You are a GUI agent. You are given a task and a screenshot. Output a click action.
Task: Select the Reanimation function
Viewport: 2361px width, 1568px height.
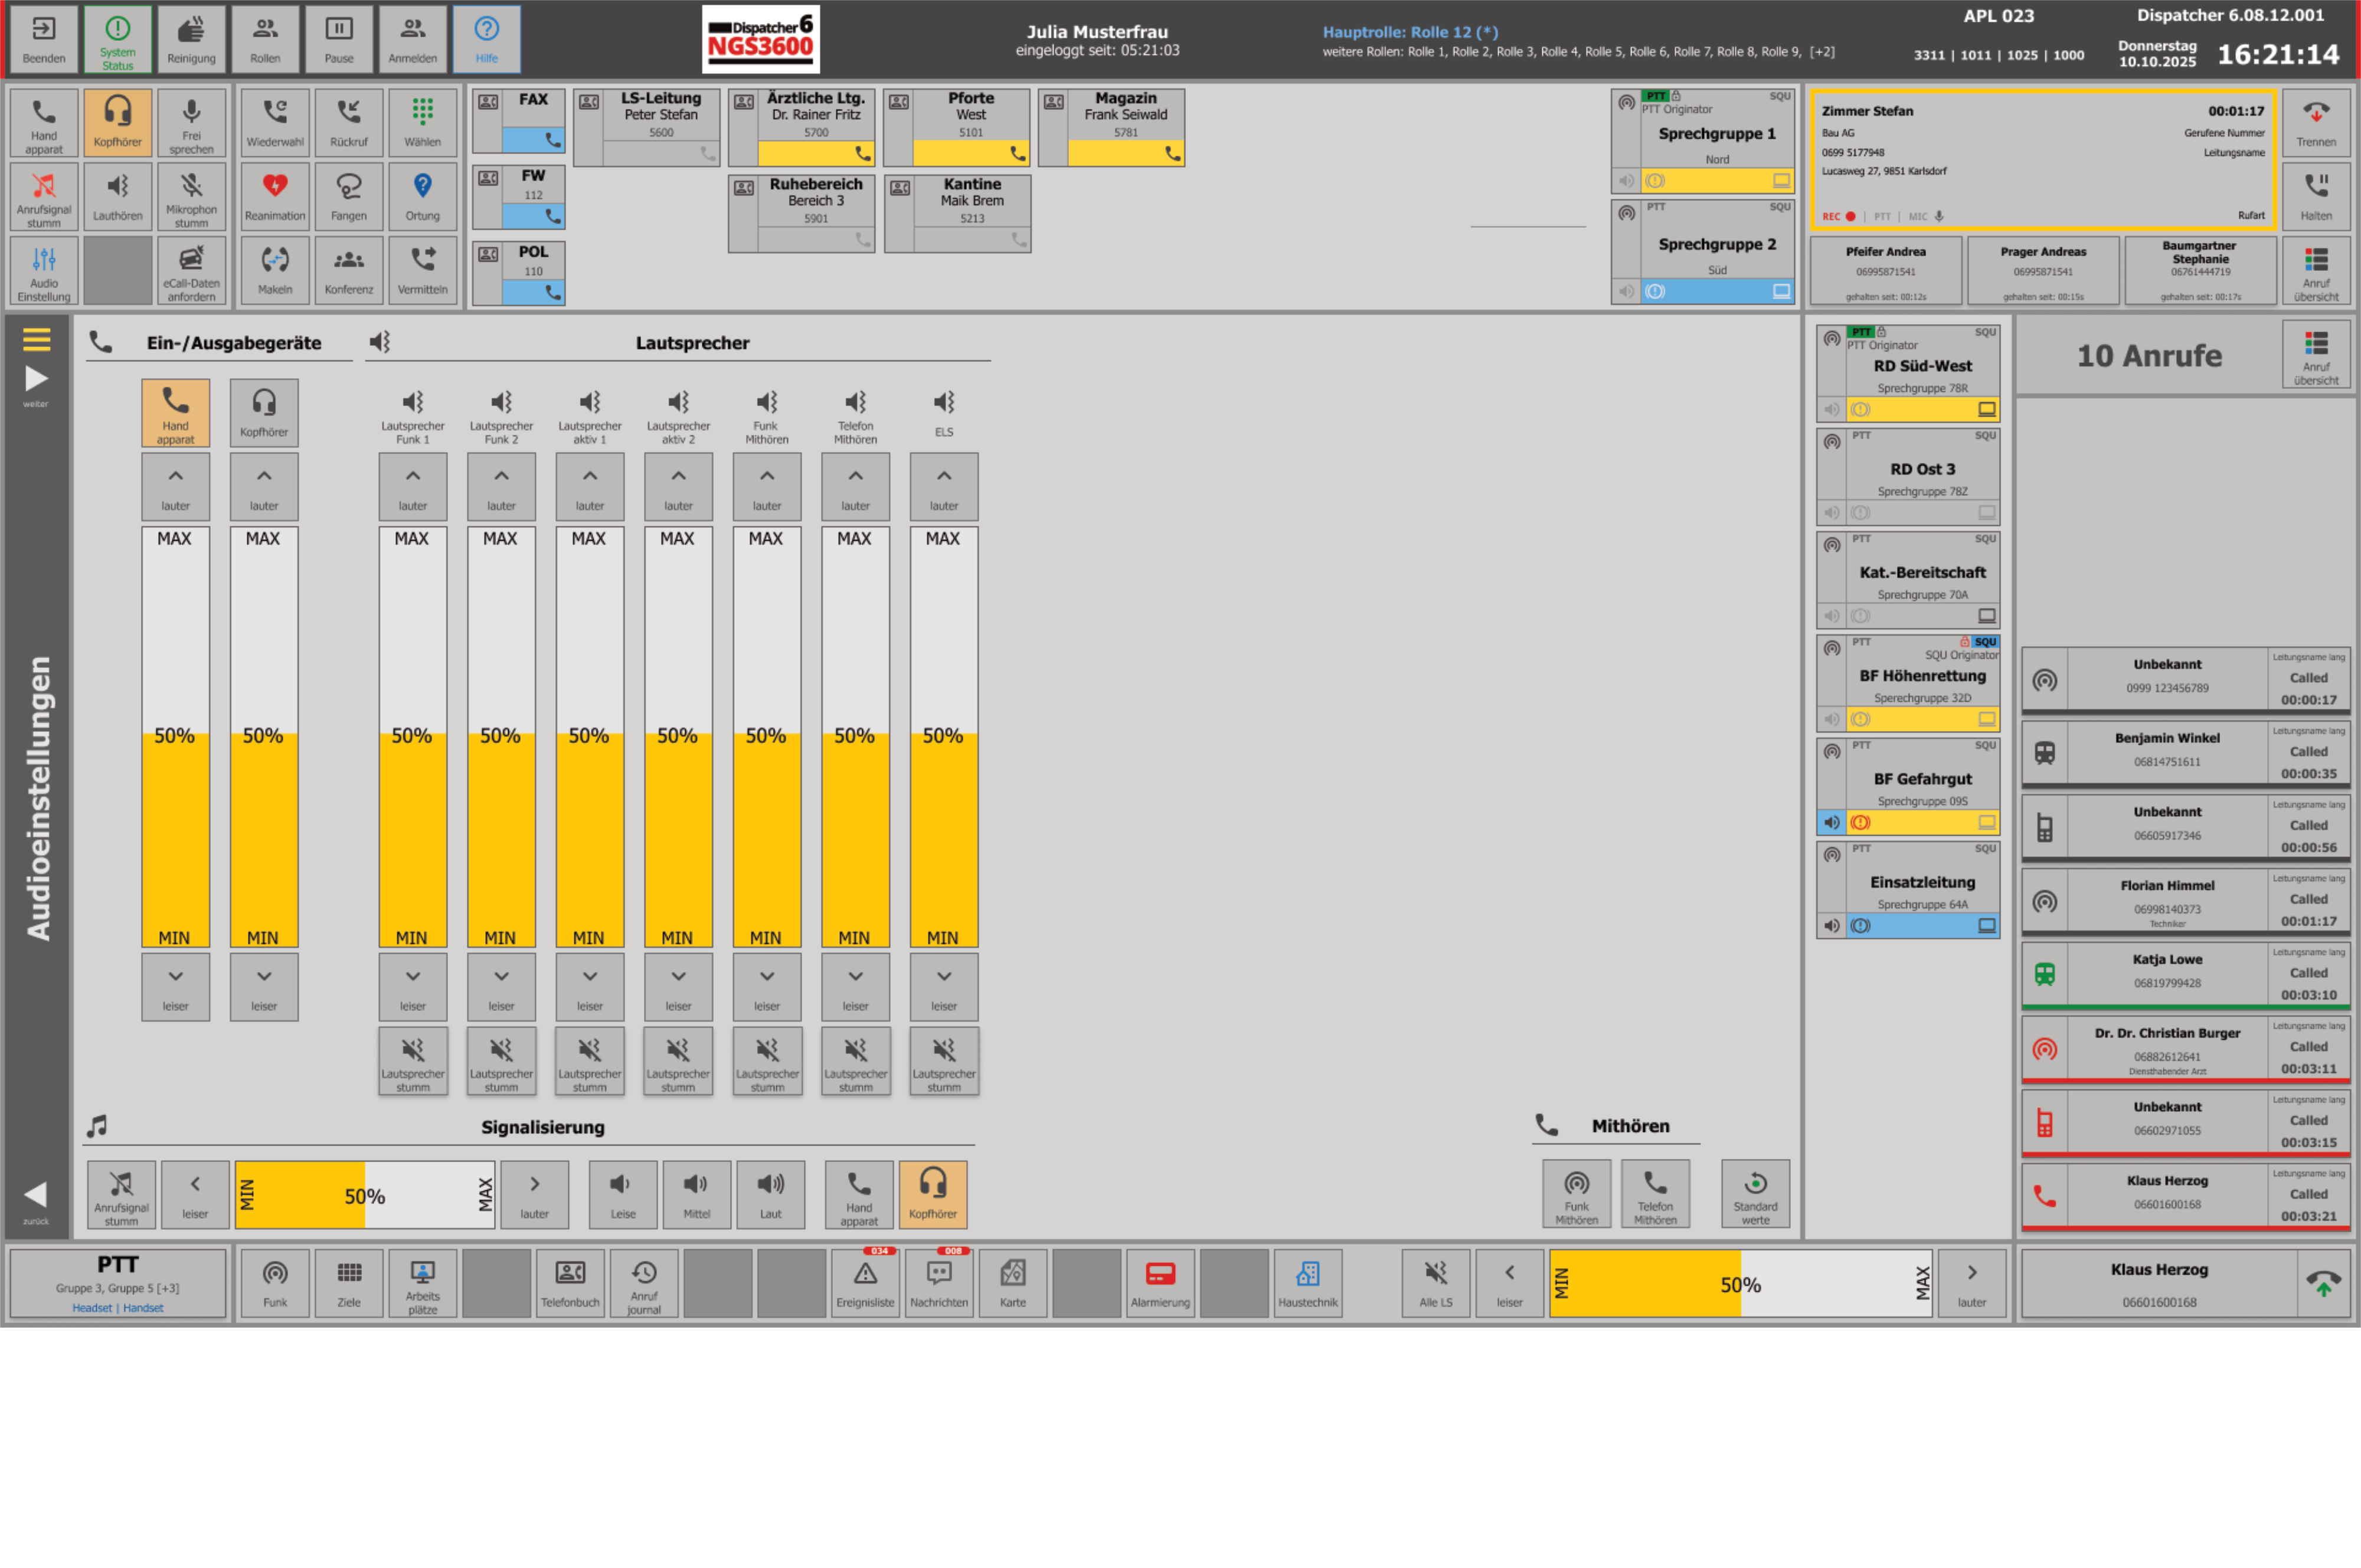pyautogui.click(x=275, y=196)
